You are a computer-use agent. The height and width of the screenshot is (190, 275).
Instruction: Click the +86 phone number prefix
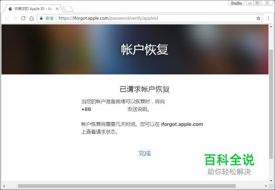click(86, 109)
